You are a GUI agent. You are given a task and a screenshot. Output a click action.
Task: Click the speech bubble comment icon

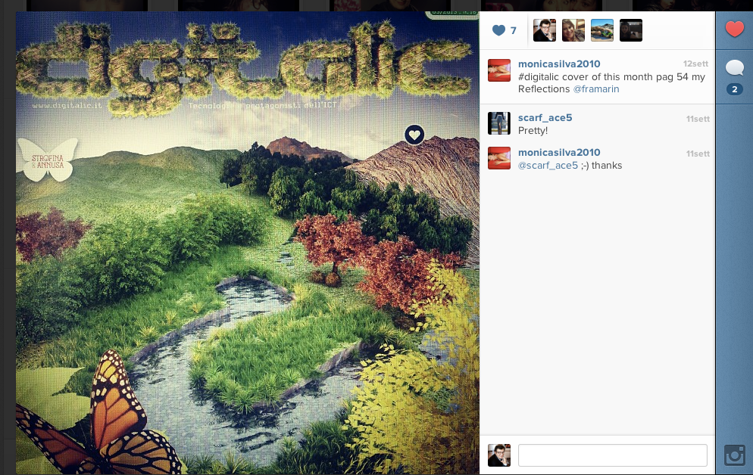pos(734,67)
